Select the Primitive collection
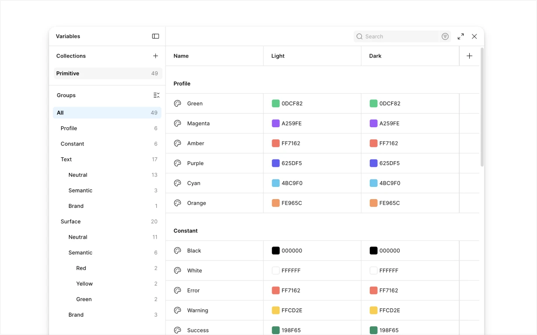 (108, 73)
